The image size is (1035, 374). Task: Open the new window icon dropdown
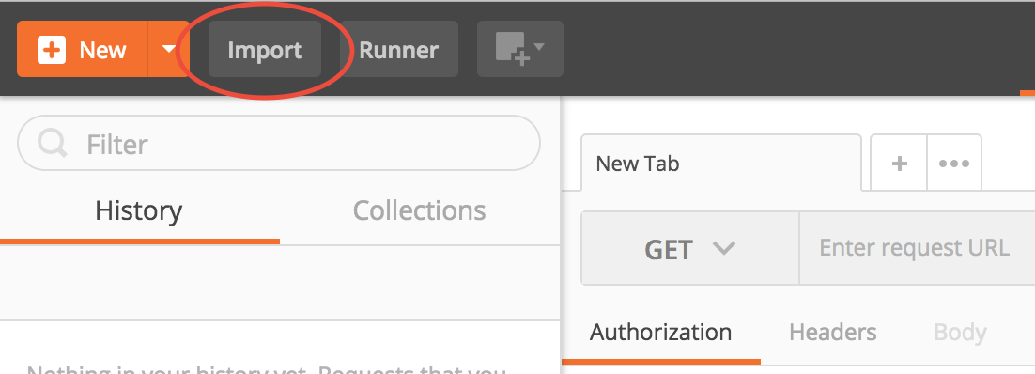(520, 50)
